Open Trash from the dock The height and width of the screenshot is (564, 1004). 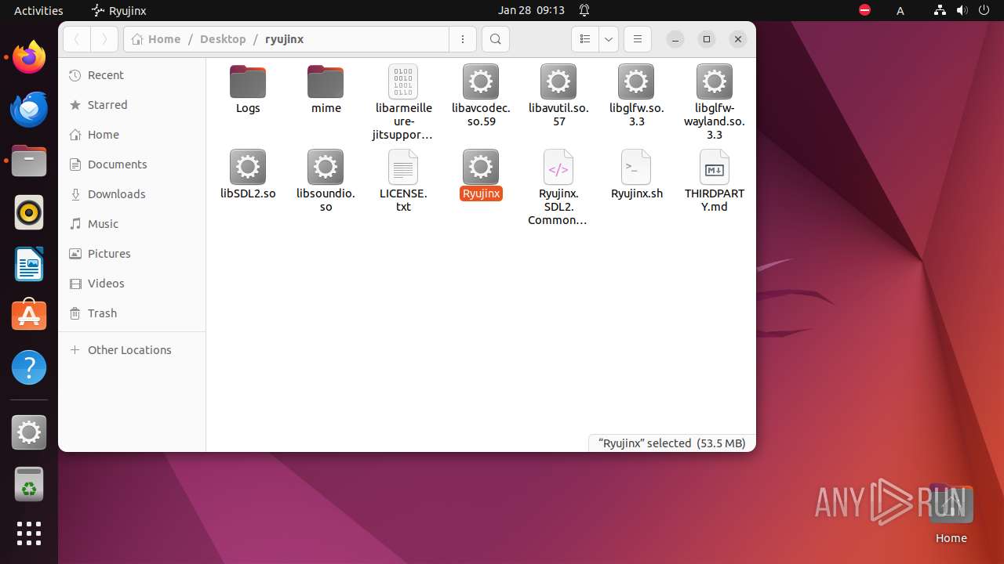coord(29,484)
